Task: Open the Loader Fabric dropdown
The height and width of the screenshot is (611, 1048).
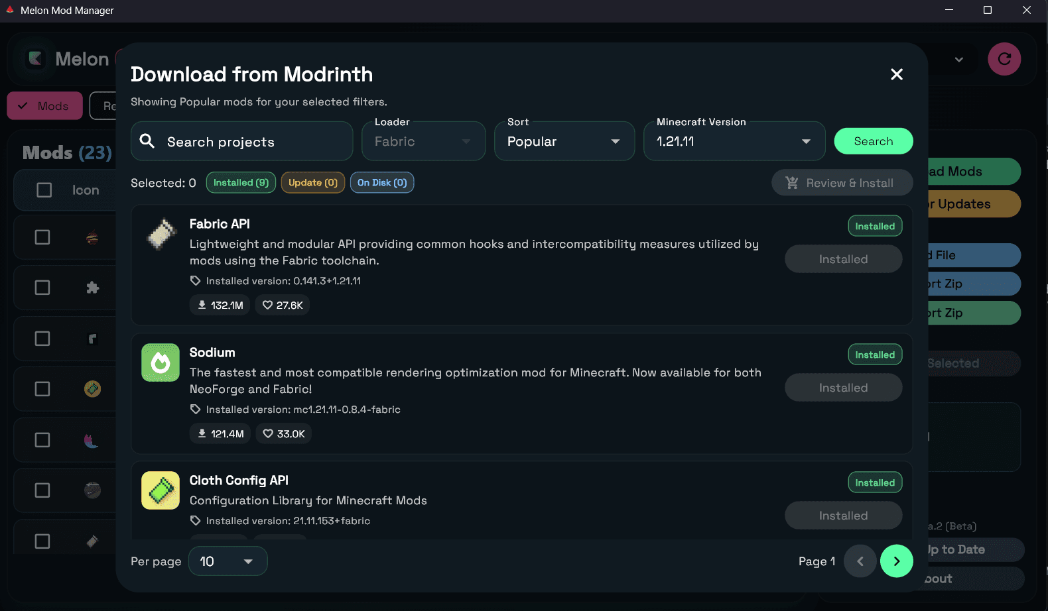Action: pyautogui.click(x=423, y=141)
